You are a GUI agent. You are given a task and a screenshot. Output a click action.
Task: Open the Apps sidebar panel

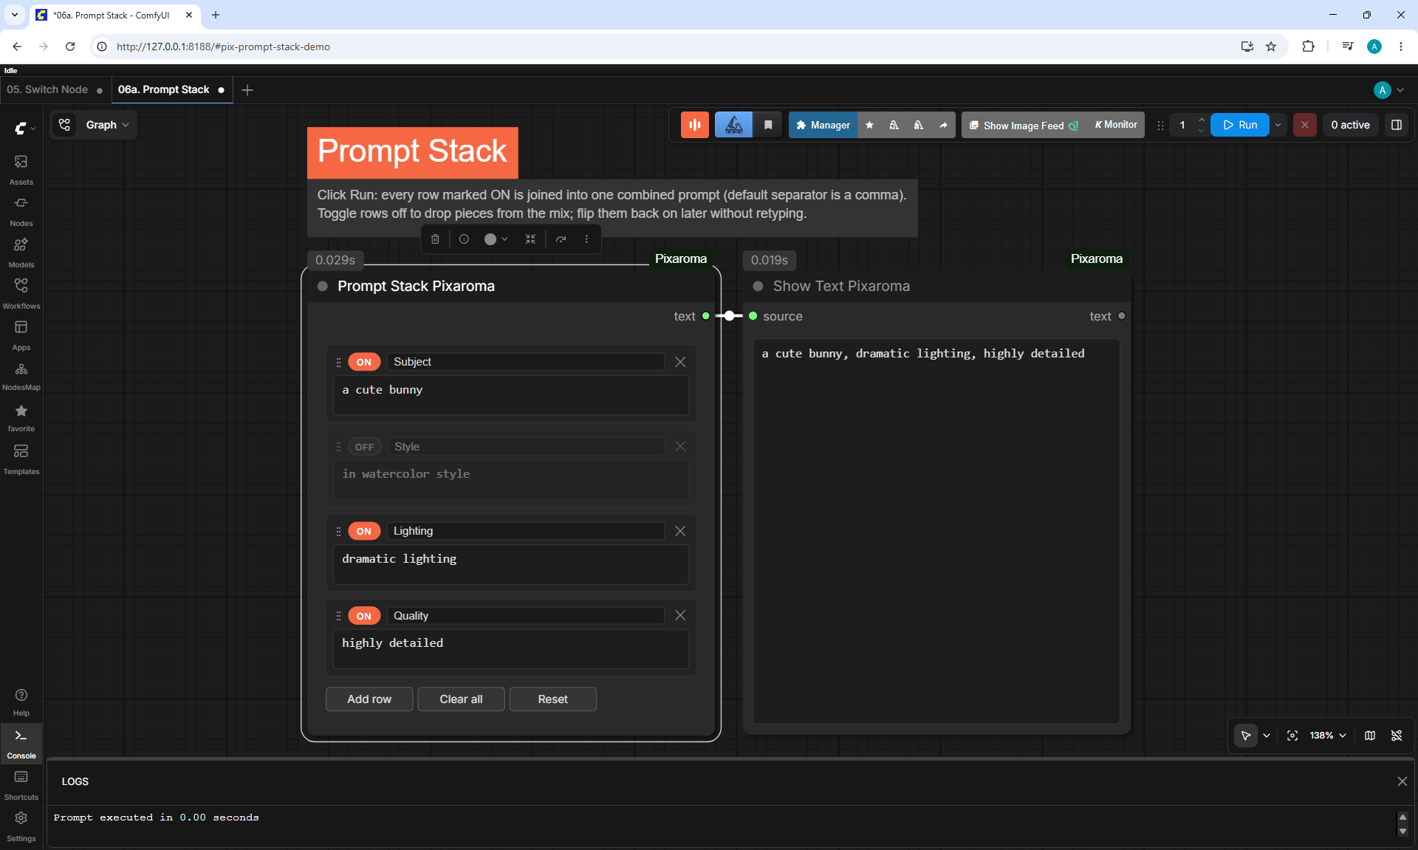21,335
